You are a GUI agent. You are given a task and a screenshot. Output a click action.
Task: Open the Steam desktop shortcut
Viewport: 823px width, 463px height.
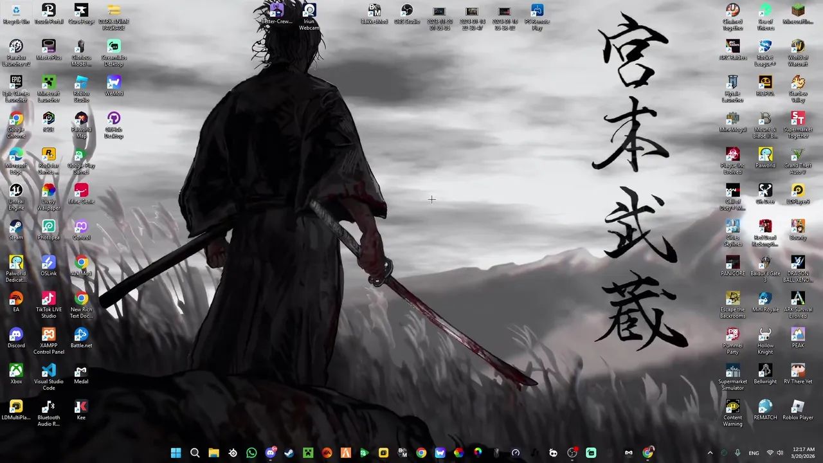[16, 230]
